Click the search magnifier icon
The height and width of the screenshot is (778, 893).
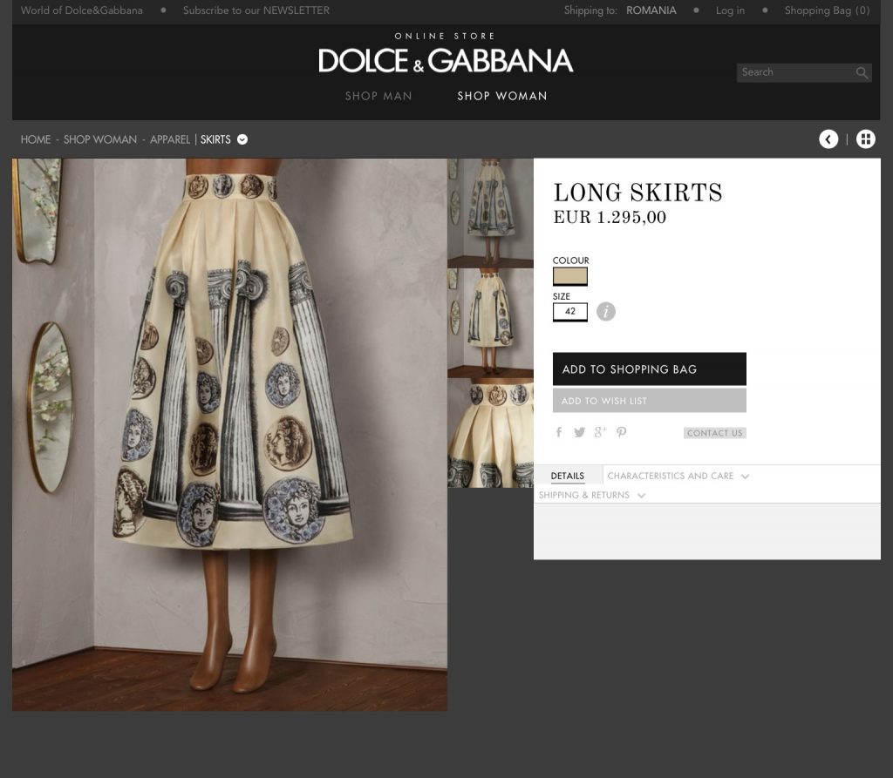862,73
